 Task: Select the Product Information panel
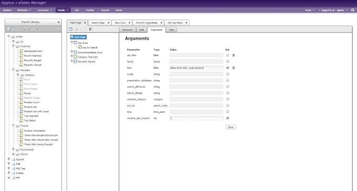point(35,131)
